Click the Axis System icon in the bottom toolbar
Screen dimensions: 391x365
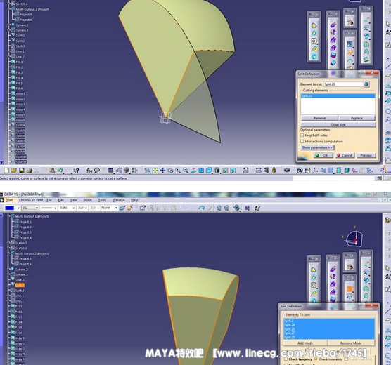tap(315, 171)
